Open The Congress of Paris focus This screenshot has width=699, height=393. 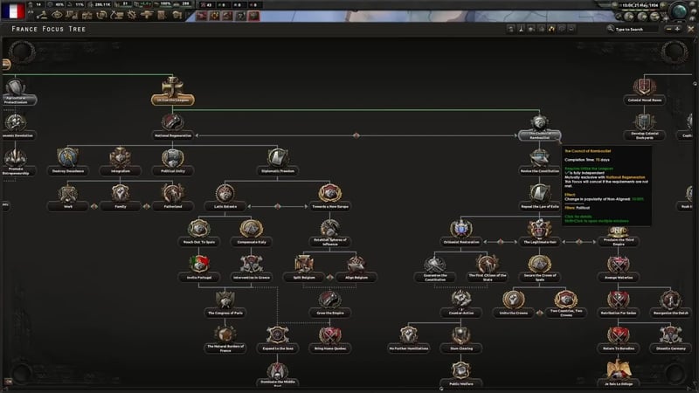(225, 304)
